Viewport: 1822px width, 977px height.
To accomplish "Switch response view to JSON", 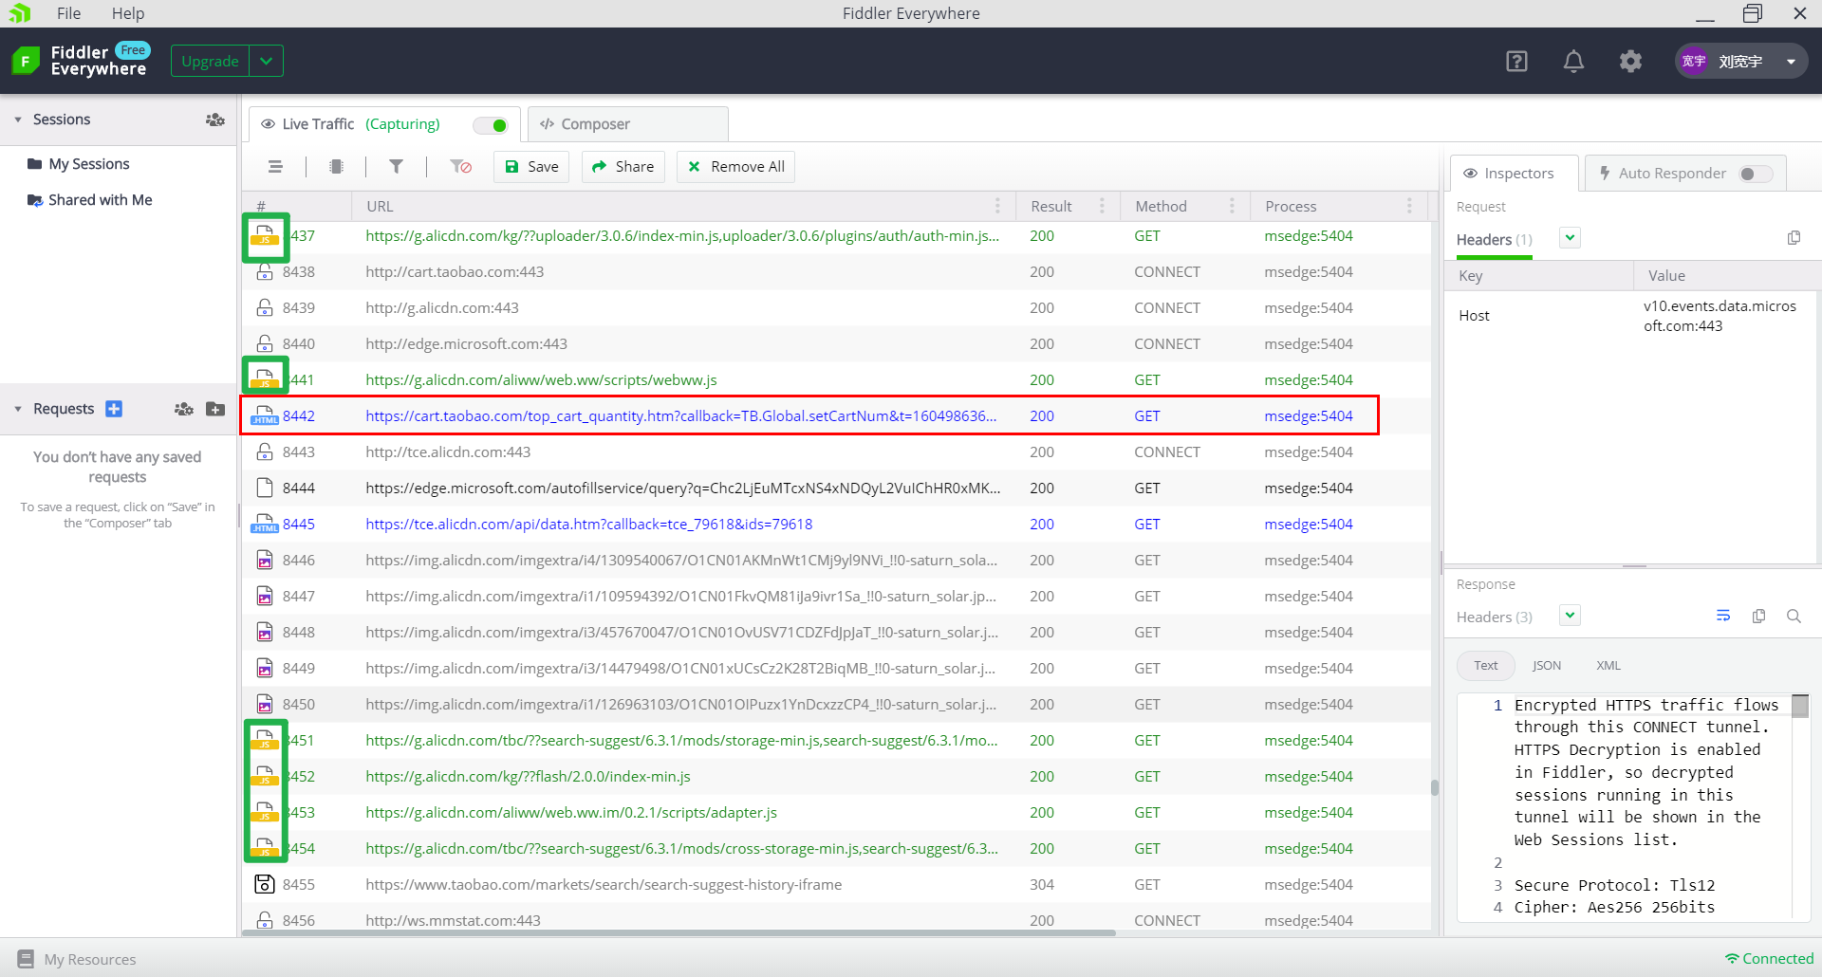I will [1547, 666].
